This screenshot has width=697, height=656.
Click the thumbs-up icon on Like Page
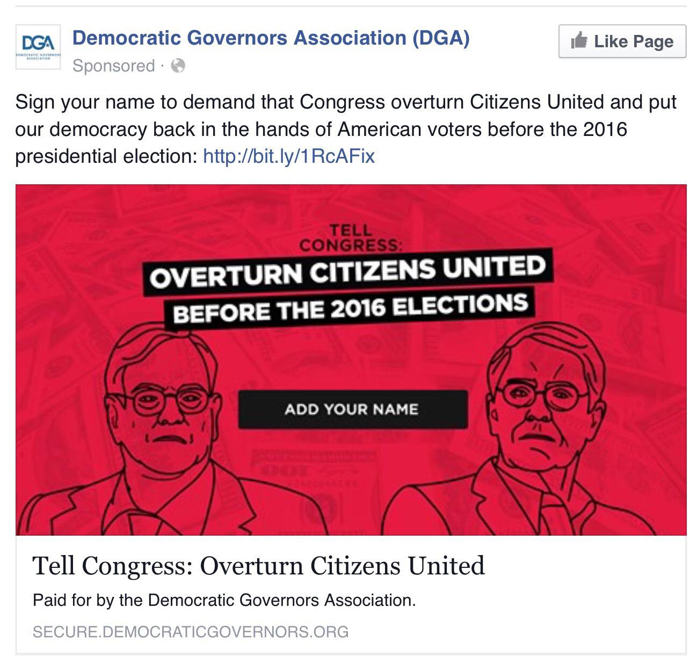pos(579,40)
